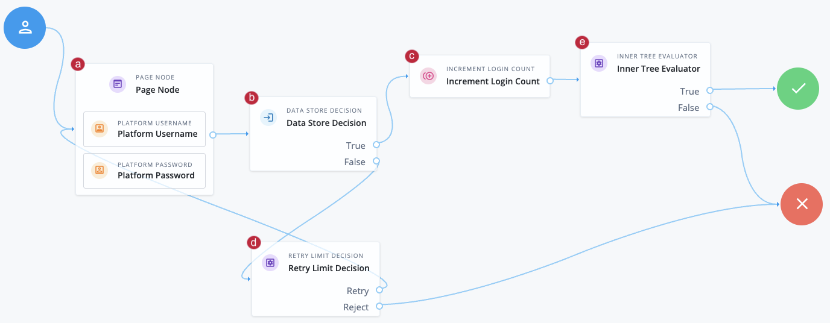Viewport: 830px width, 323px height.
Task: Select the Increment Login Count node title
Action: [x=493, y=81]
